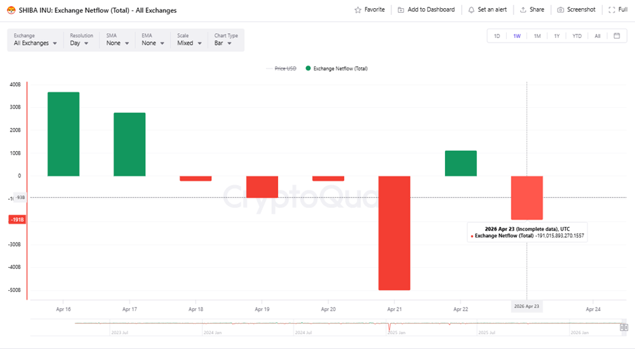
Task: Open the Scale Mixed dropdown
Action: [189, 39]
